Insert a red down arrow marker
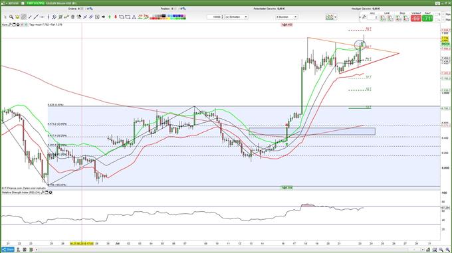The image size is (452, 253). tap(116, 17)
